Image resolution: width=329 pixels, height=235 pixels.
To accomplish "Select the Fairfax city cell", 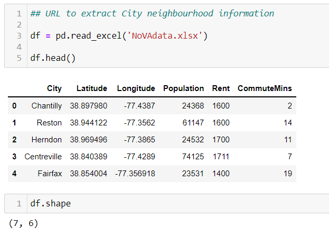I will 50,174.
